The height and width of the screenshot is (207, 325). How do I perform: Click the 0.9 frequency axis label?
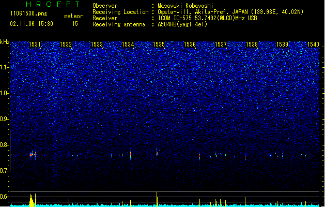point(5,119)
